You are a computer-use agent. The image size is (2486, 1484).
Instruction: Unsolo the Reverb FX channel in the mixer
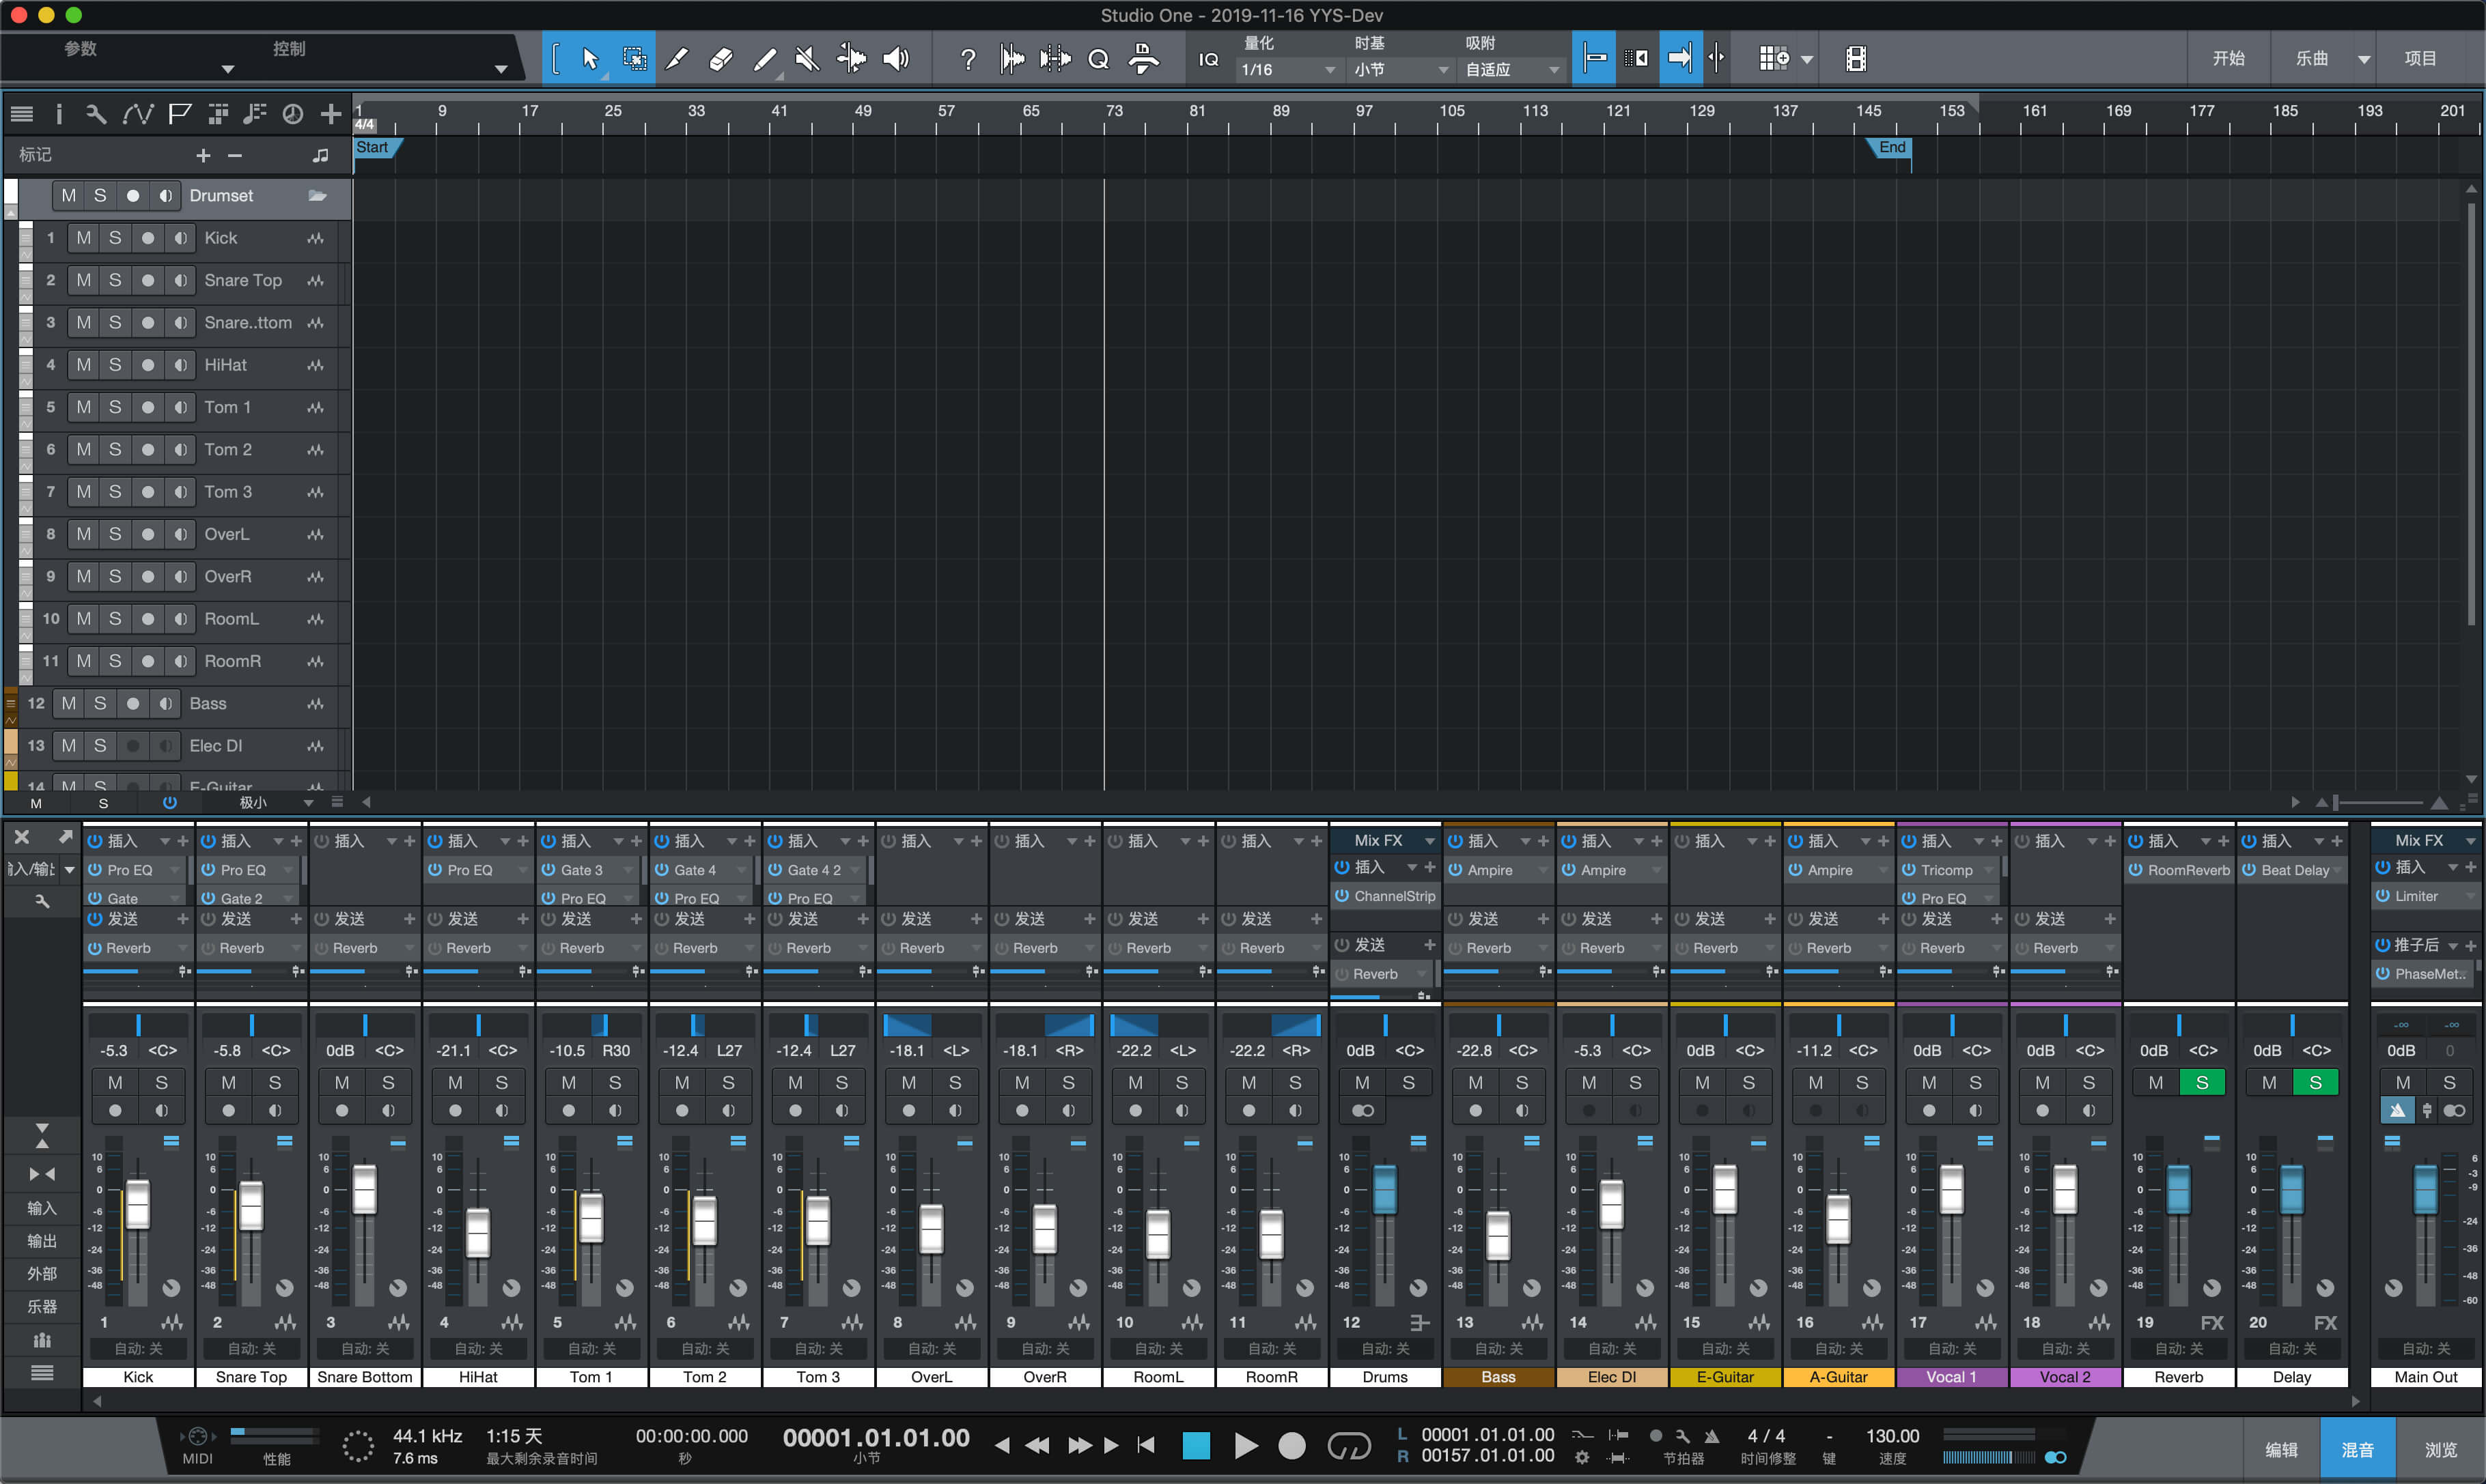(2202, 1082)
